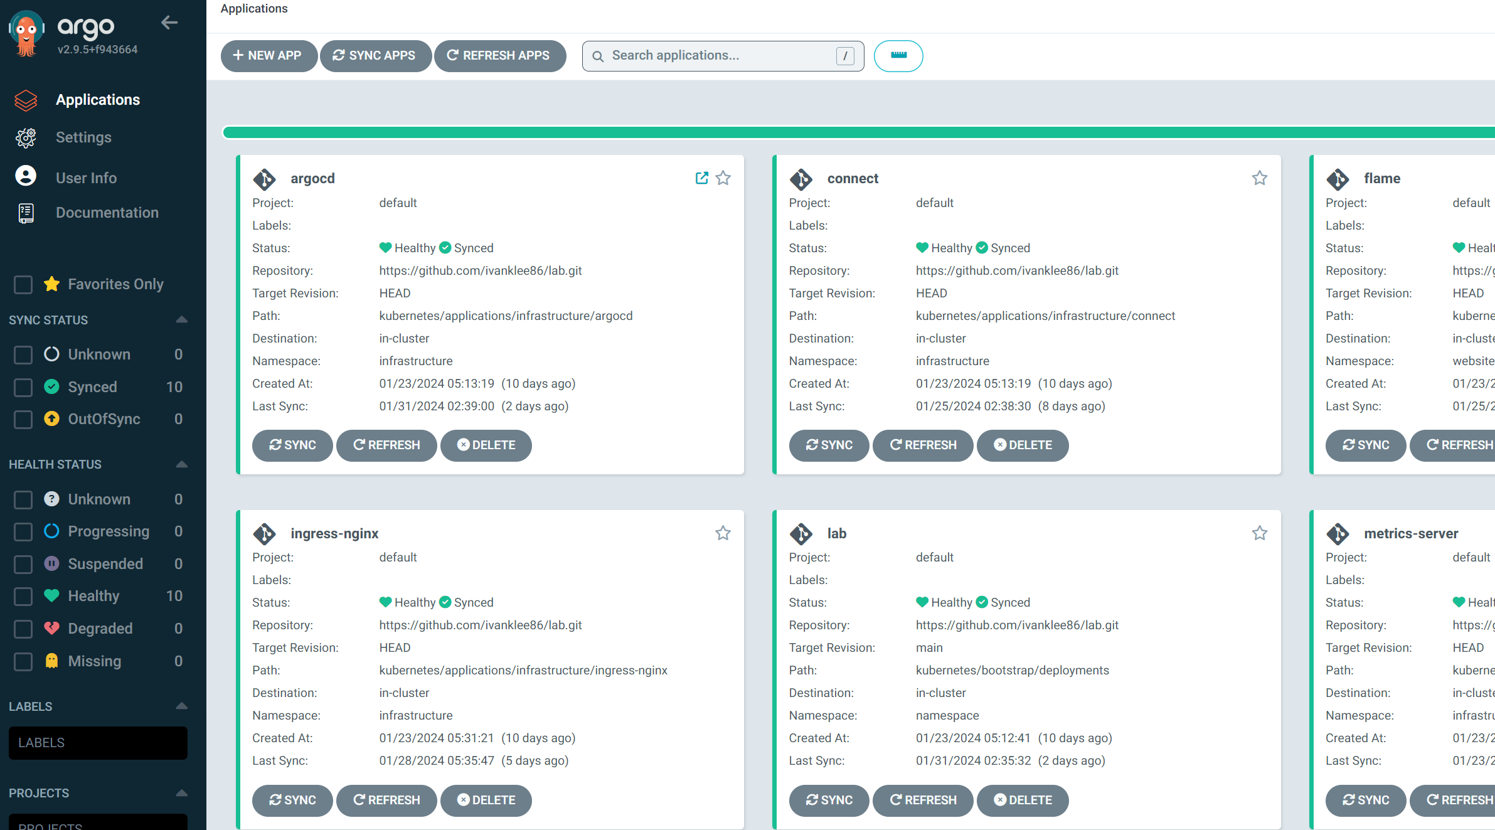
Task: Click the lab application git icon
Action: coord(801,534)
